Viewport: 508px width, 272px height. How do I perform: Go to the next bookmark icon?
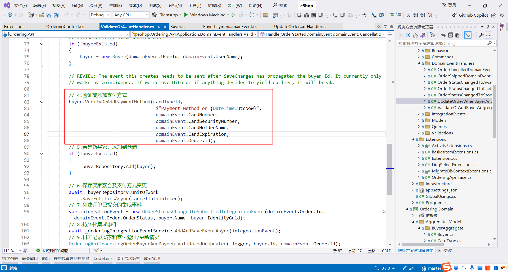pyautogui.click(x=423, y=15)
